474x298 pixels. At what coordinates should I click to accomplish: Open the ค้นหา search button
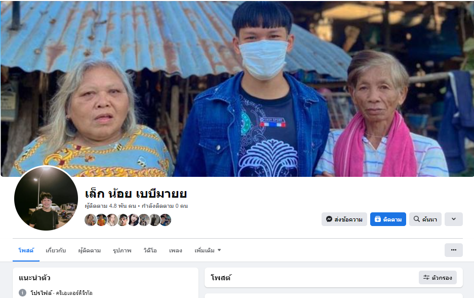[425, 219]
